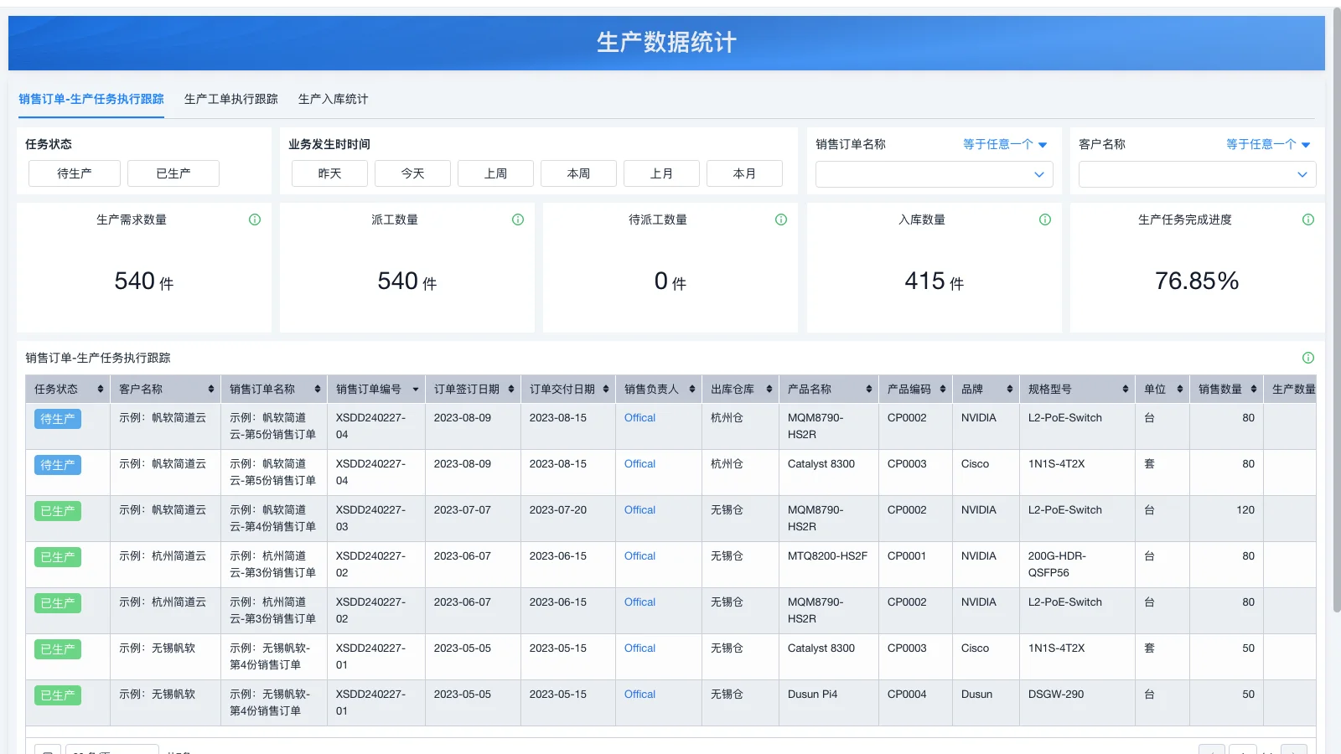The height and width of the screenshot is (754, 1341).
Task: Switch to the 生产工单执行跟踪 tab
Action: point(230,99)
